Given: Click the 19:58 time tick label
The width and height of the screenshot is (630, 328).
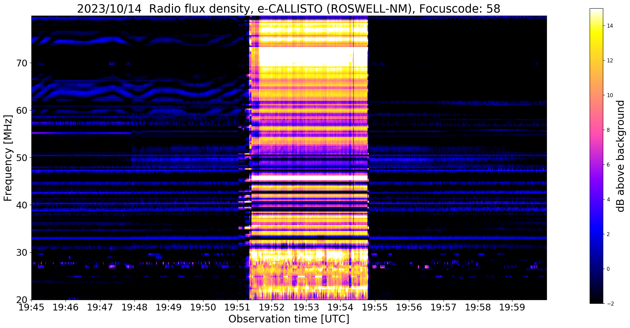Looking at the screenshot, I should [478, 307].
